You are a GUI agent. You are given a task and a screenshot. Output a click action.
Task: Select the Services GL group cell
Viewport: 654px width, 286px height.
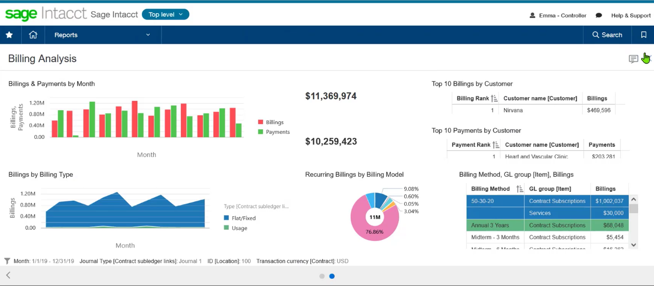[x=557, y=213]
